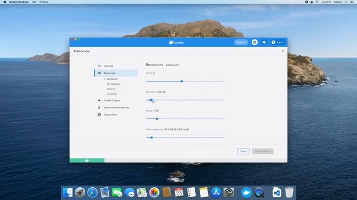357x200 pixels.
Task: Open the Apple menu
Action: [4, 2]
